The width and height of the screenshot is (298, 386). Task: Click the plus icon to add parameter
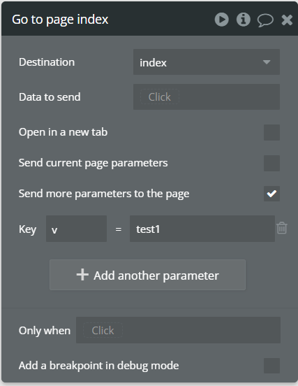click(x=82, y=275)
